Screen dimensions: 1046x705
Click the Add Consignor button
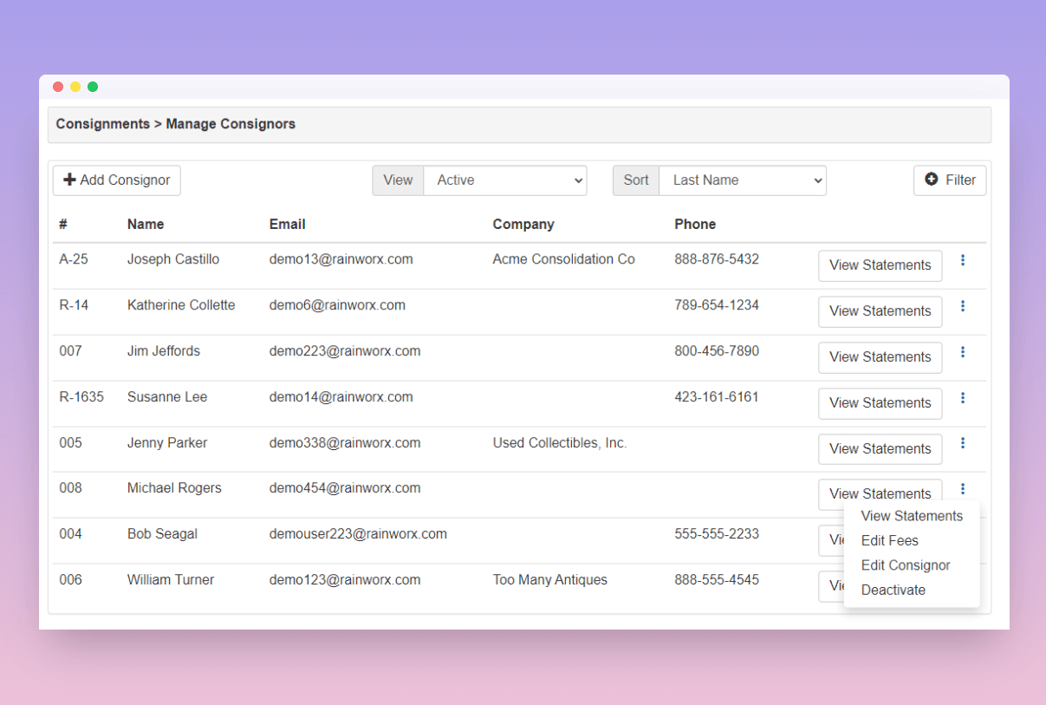117,180
